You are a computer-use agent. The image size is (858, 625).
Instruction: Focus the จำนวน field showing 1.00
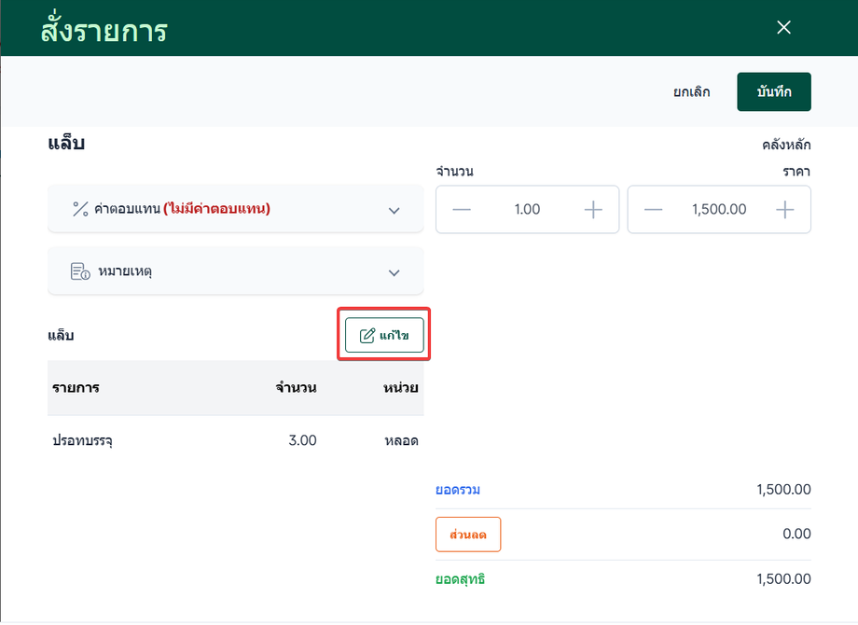pyautogui.click(x=527, y=210)
